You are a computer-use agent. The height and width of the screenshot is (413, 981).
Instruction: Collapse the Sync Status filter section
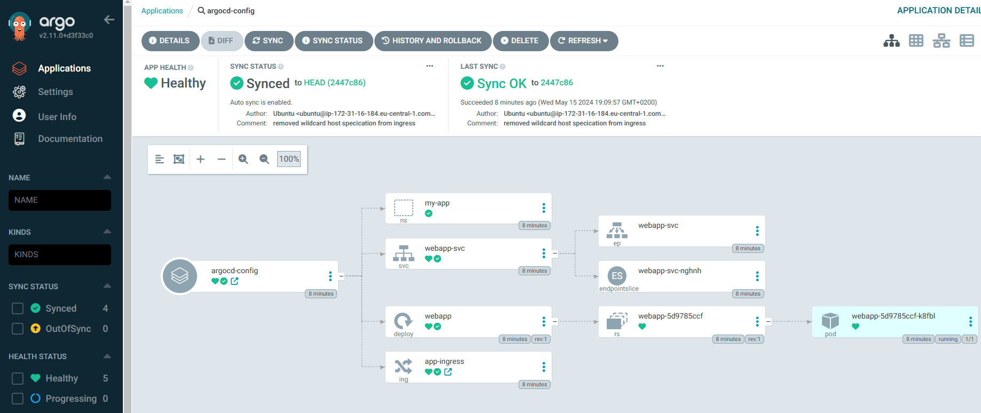pos(107,286)
